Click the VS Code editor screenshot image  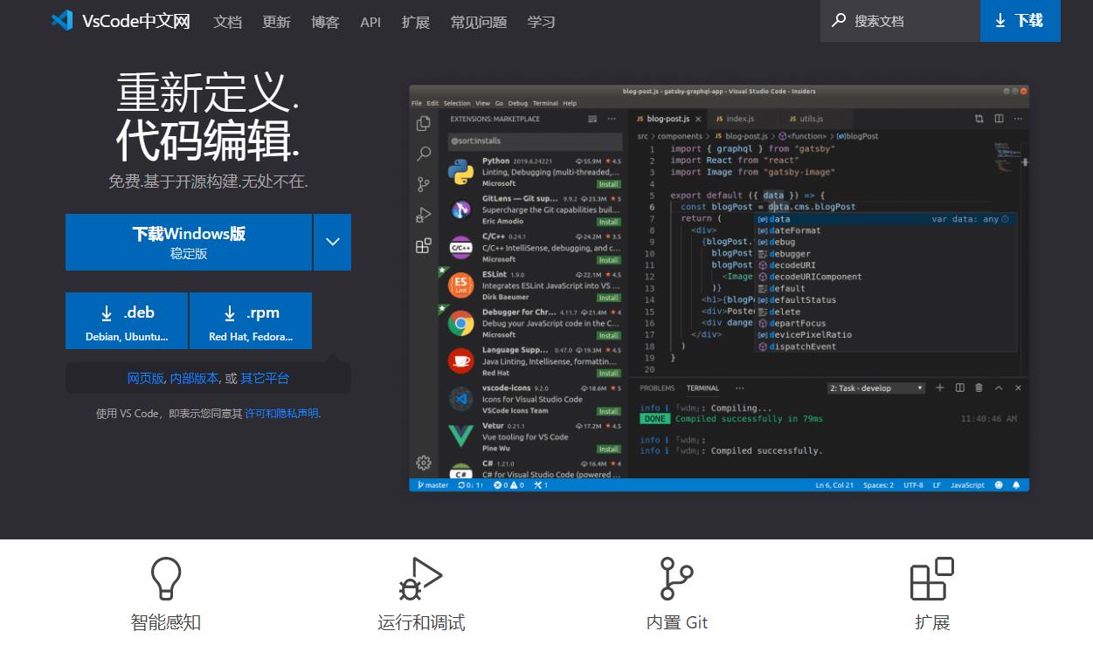coord(719,288)
